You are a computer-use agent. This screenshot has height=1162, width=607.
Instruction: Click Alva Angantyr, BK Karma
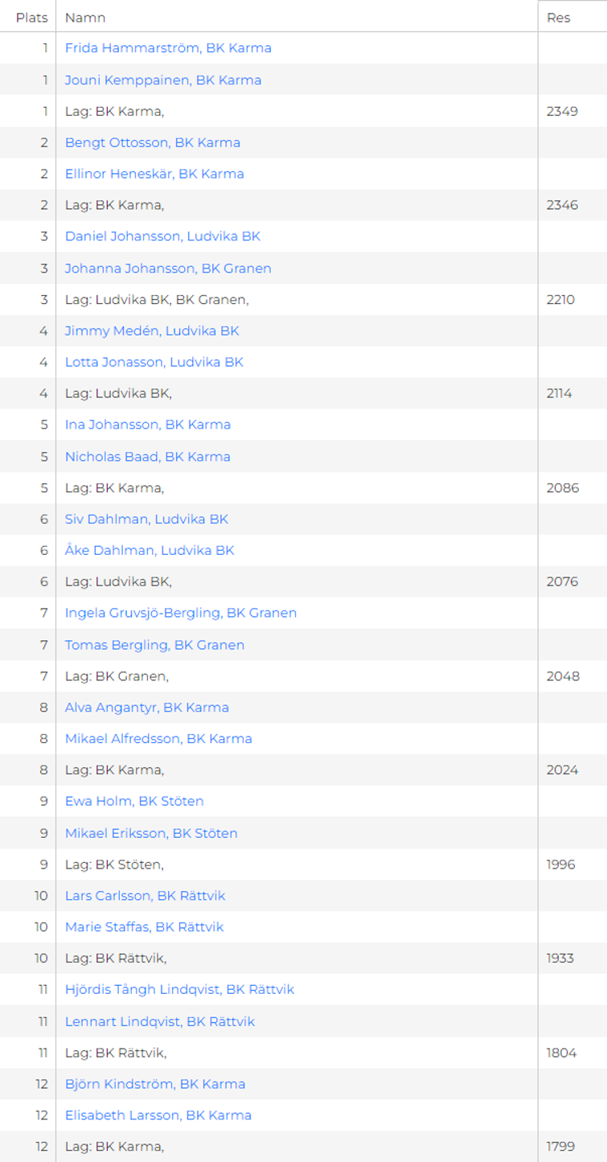(x=147, y=707)
